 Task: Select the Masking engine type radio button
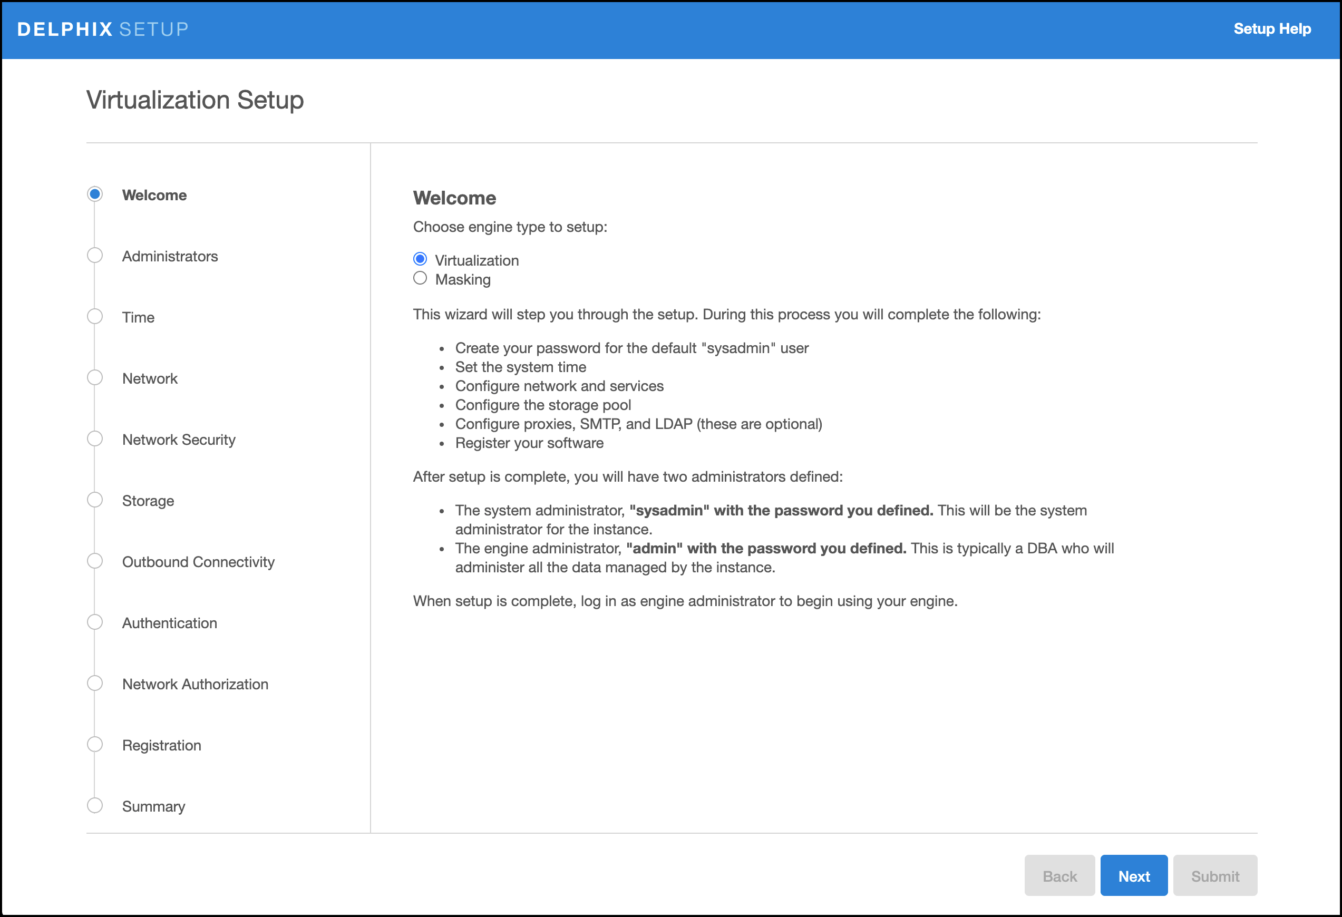pos(420,278)
